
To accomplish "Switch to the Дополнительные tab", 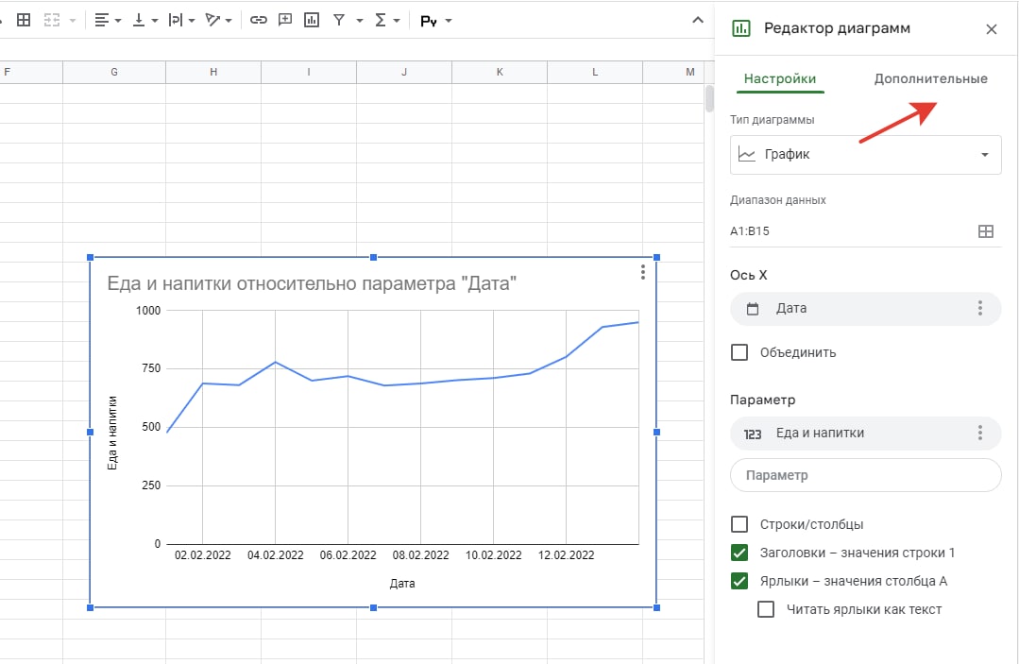I will click(930, 79).
